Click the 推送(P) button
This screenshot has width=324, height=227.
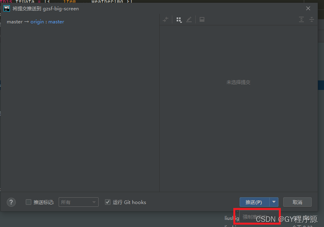tap(255, 202)
